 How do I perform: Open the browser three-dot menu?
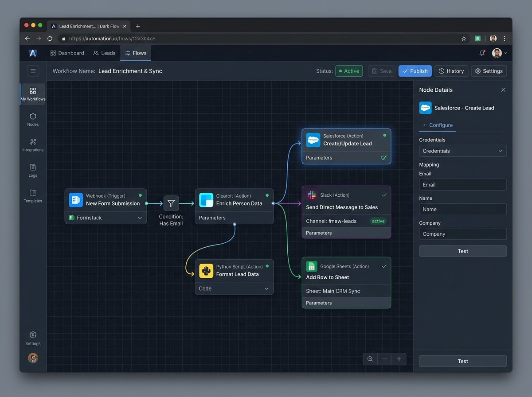point(504,39)
